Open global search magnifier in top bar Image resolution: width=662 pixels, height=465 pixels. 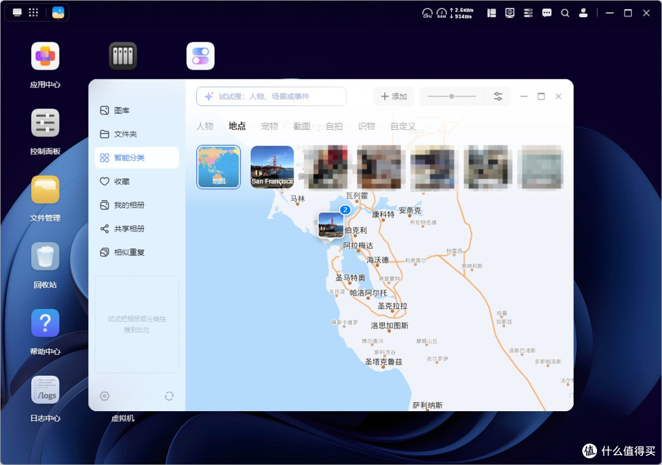click(x=565, y=13)
